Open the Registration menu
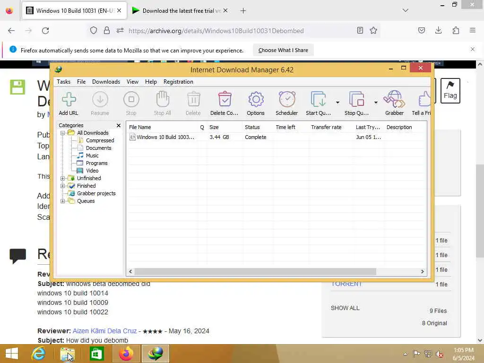The image size is (484, 363). tap(178, 82)
